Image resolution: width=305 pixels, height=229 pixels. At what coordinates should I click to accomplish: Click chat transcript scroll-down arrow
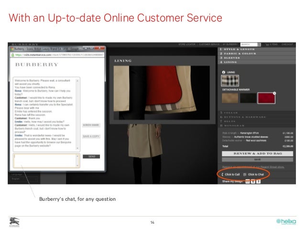[x=77, y=148]
